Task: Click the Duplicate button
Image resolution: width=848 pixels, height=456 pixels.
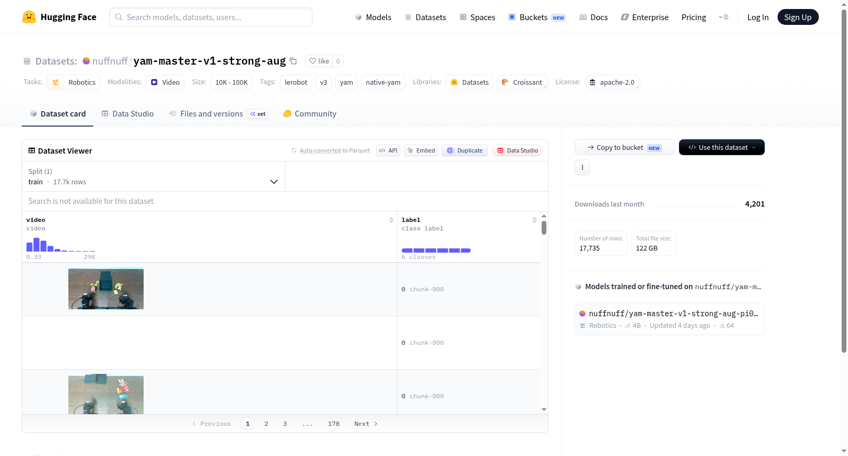Action: tap(465, 150)
